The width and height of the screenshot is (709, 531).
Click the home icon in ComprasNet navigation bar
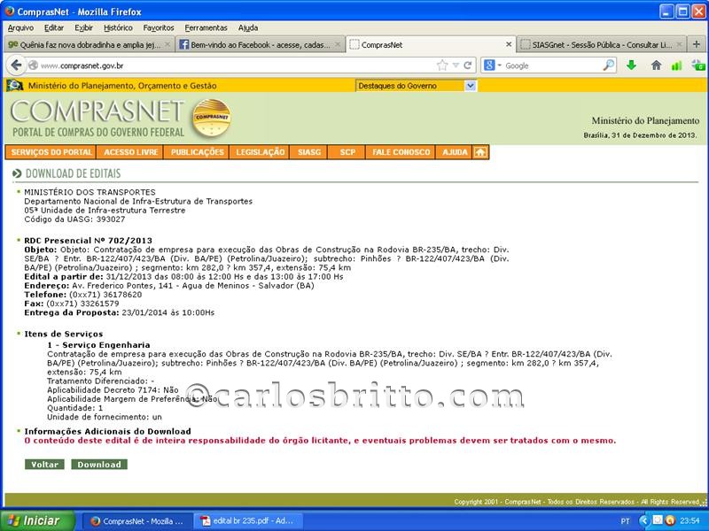coord(480,152)
